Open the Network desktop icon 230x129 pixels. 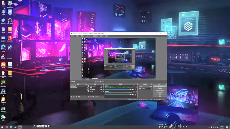[x=3, y=21]
